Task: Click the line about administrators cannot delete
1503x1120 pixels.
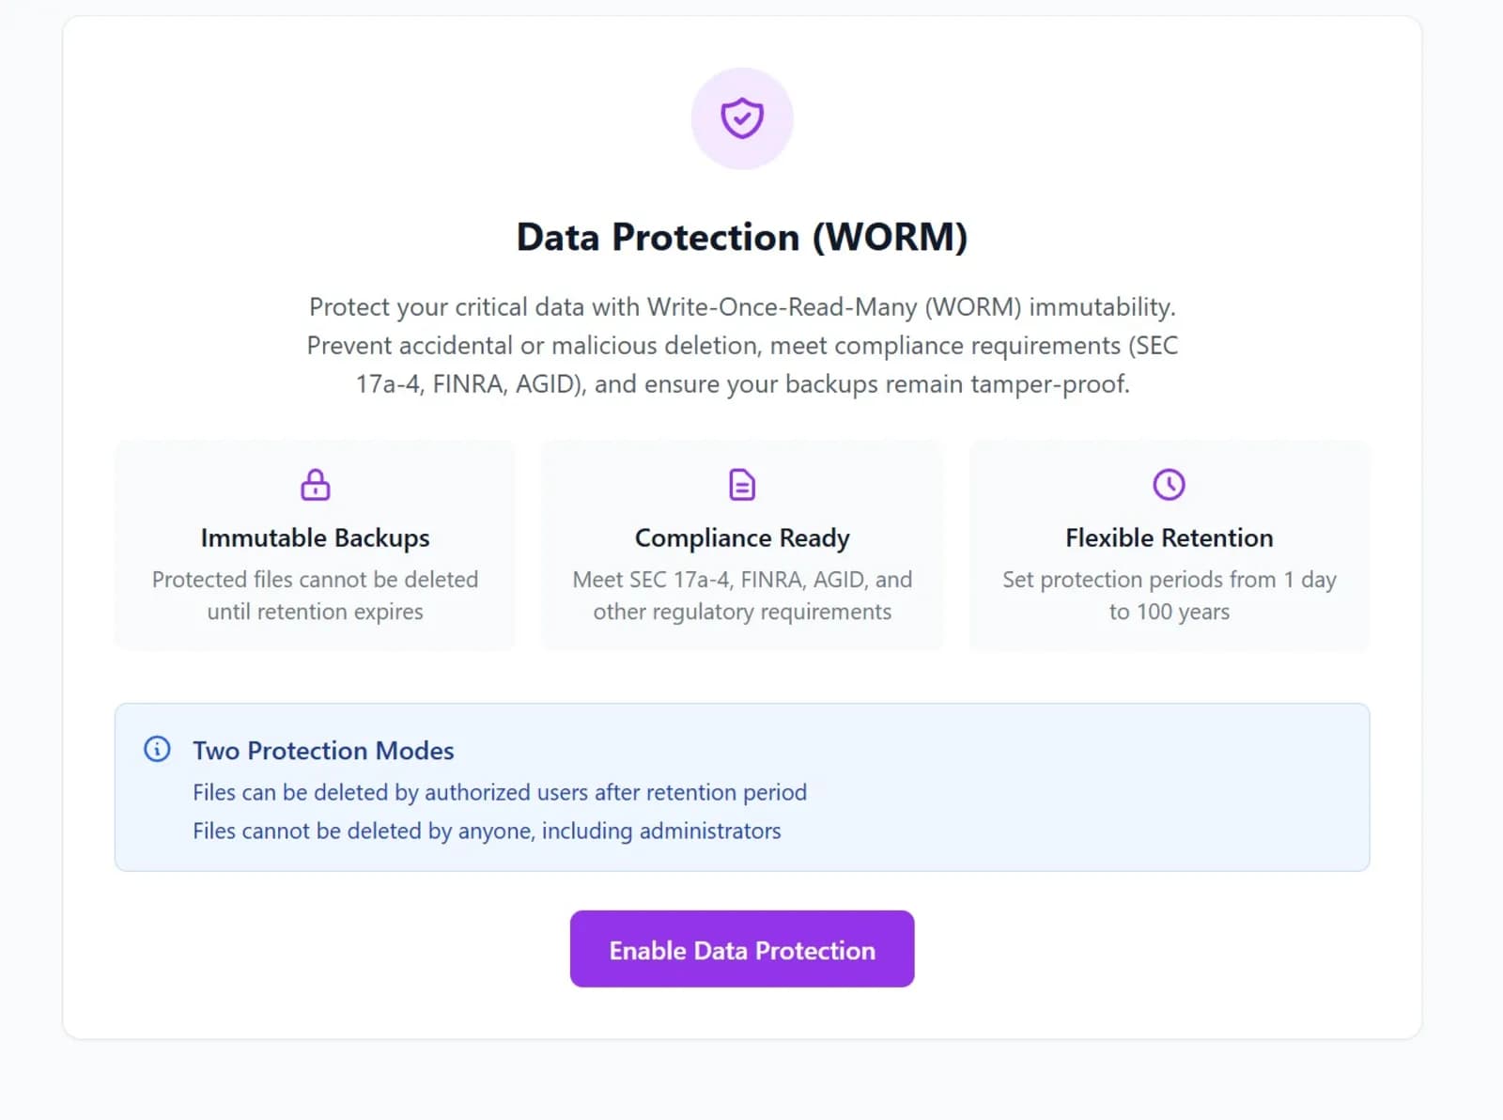Action: [x=486, y=831]
